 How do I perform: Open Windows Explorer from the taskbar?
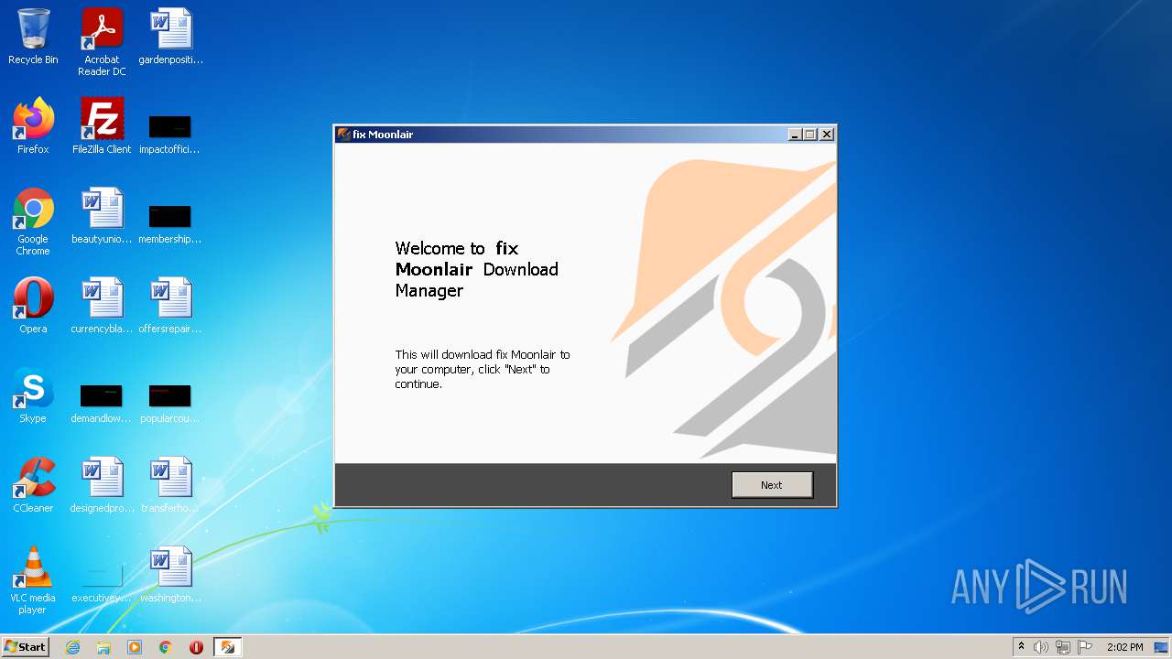[103, 647]
